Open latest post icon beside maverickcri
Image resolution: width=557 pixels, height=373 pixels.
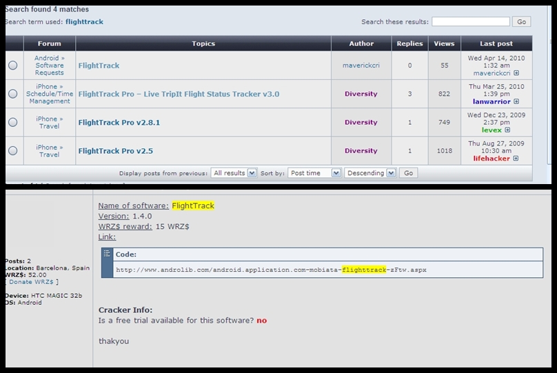click(516, 73)
